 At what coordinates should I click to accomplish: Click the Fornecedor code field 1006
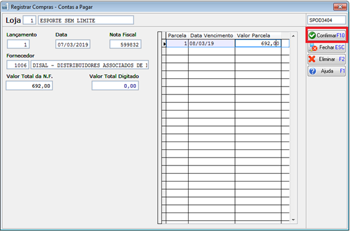tap(18, 65)
